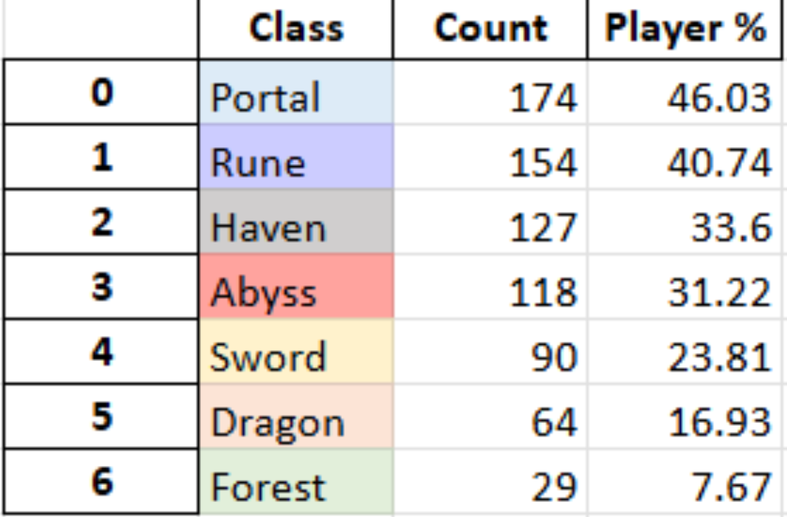This screenshot has width=787, height=517.
Task: Select the Count column header
Action: click(x=490, y=29)
